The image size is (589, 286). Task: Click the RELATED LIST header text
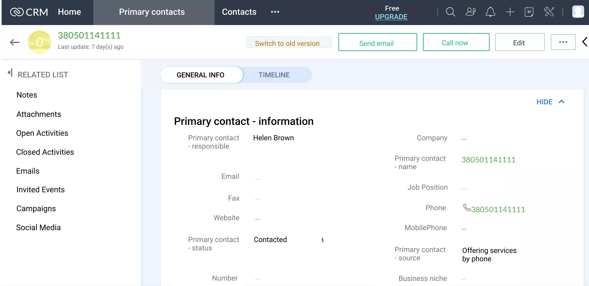tap(43, 75)
